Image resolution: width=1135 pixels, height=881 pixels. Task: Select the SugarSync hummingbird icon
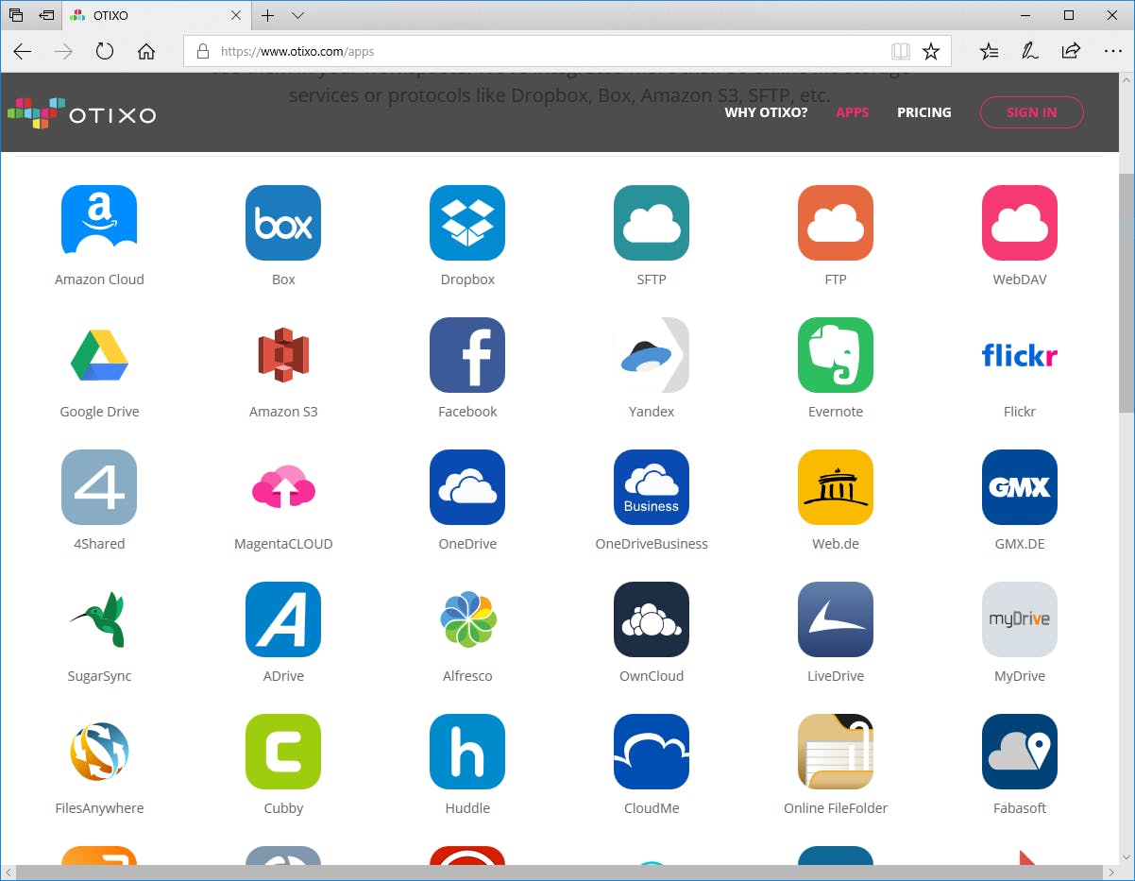(x=99, y=619)
